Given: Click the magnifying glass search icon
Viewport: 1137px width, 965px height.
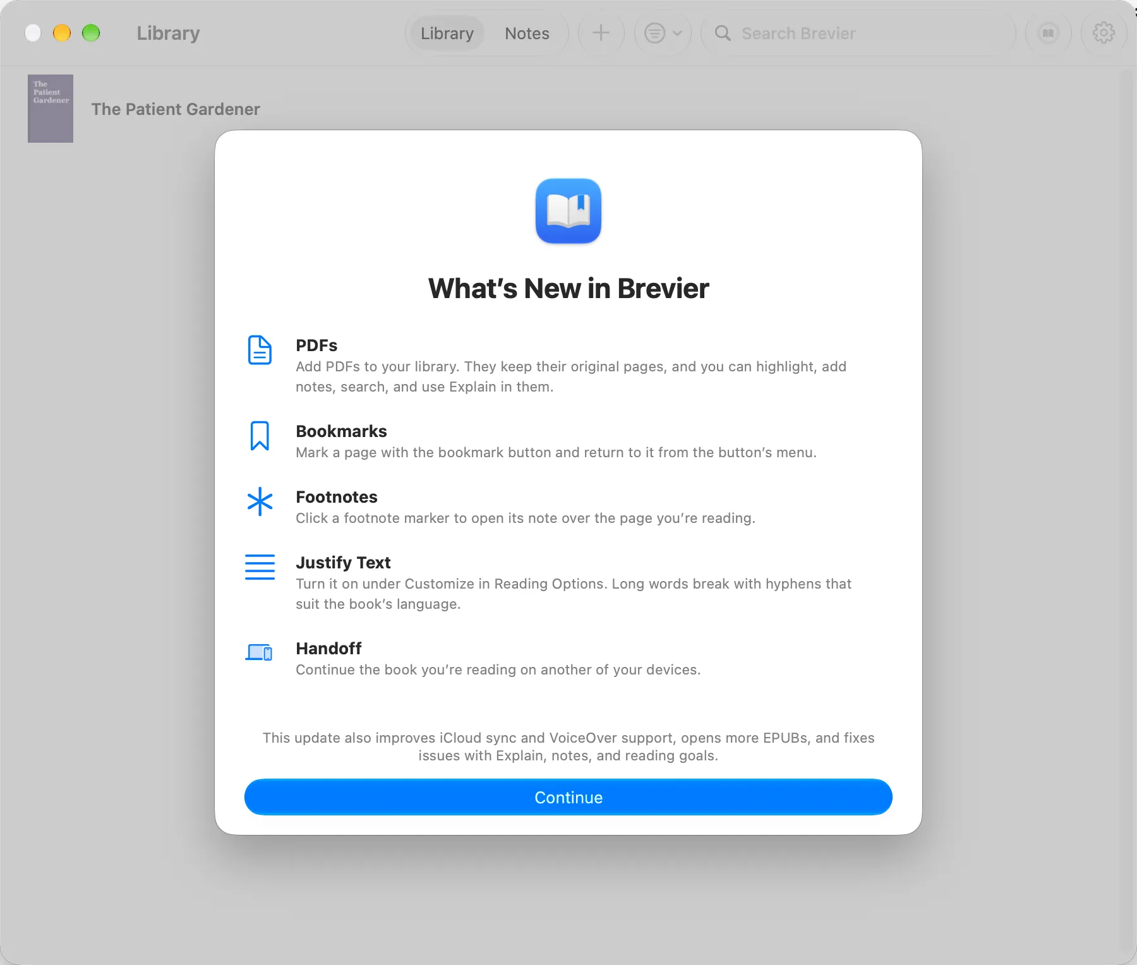Looking at the screenshot, I should (723, 33).
